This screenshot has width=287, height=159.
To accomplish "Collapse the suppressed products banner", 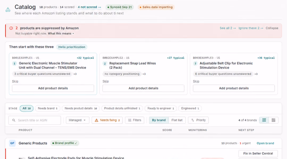I will click(x=272, y=28).
